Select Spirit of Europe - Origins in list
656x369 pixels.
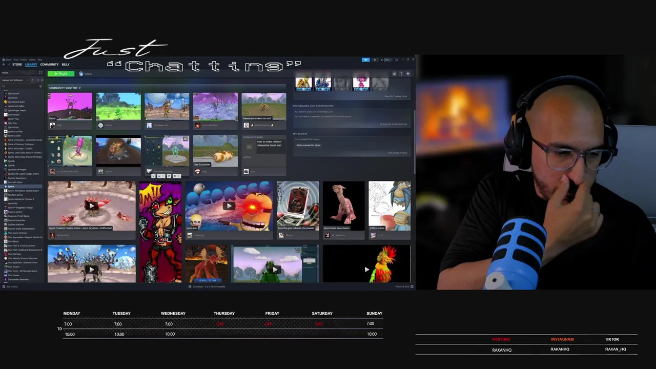[x=17, y=149]
